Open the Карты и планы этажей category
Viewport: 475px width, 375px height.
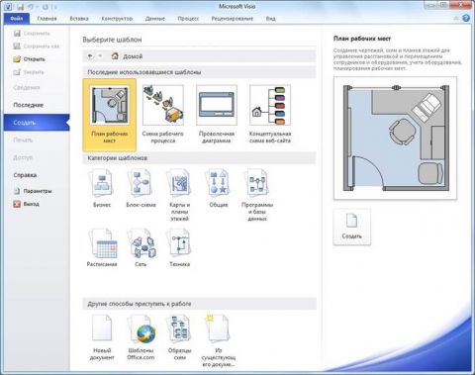(179, 195)
